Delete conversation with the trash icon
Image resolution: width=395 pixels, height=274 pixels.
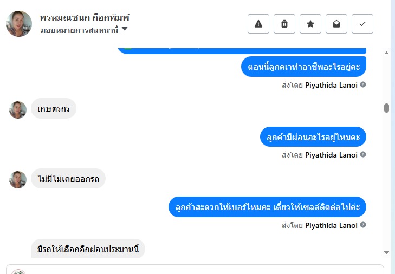pyautogui.click(x=284, y=24)
